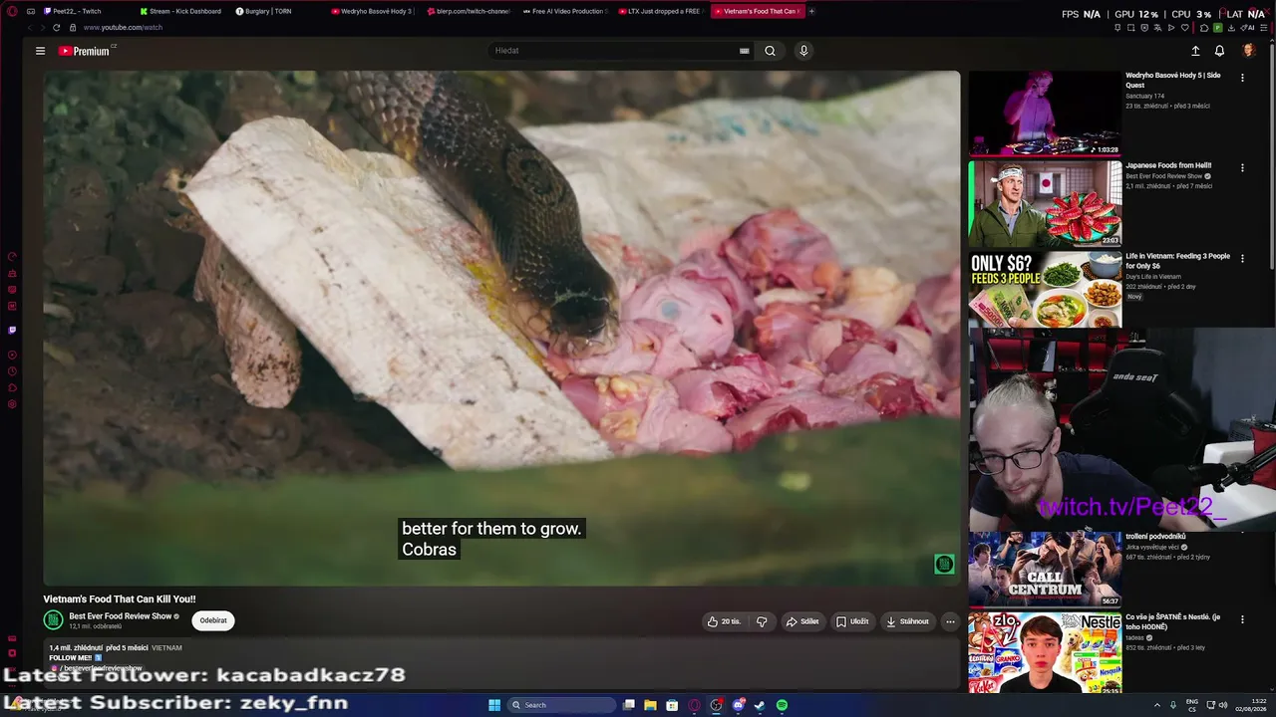
Task: Open options for Japanese Foods from Hell video
Action: (x=1242, y=167)
